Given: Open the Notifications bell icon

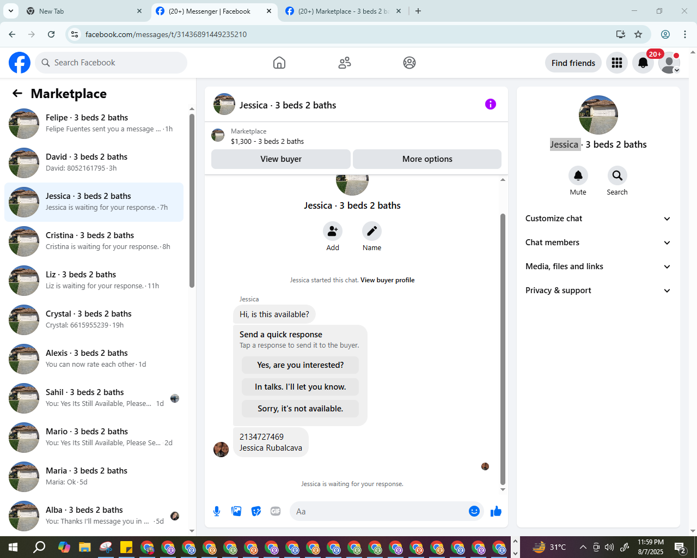Looking at the screenshot, I should coord(643,63).
